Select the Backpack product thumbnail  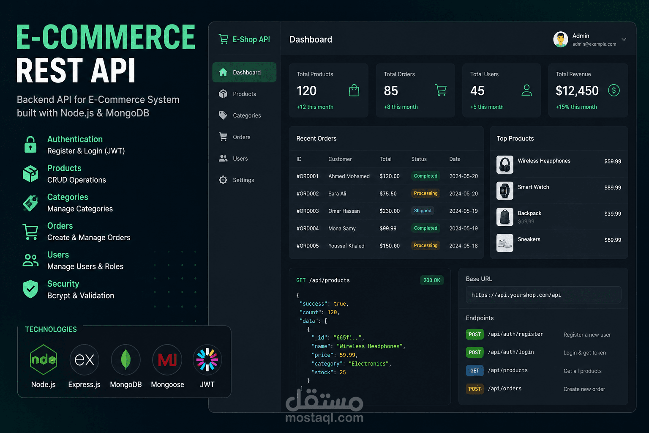coord(505,217)
